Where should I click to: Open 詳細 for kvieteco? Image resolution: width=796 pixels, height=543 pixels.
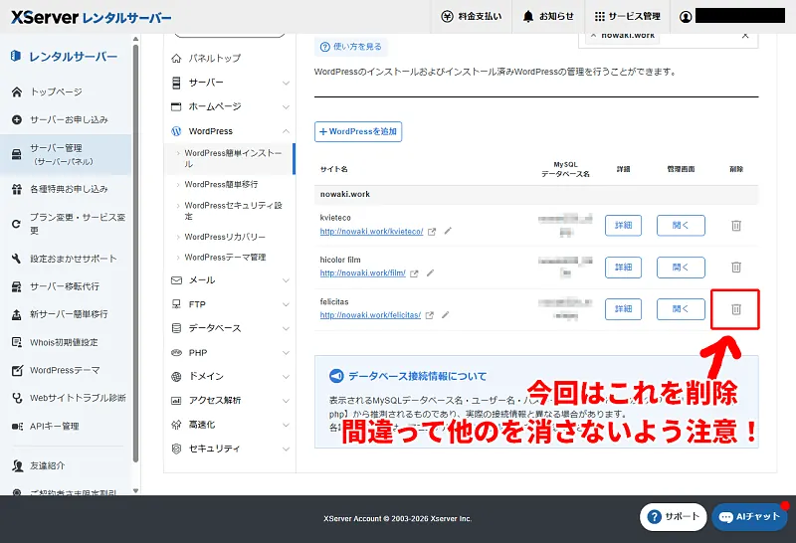[623, 226]
